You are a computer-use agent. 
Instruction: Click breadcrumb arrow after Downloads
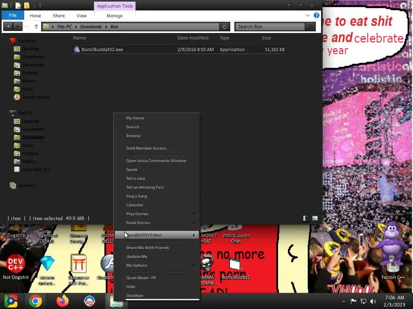pyautogui.click(x=106, y=27)
